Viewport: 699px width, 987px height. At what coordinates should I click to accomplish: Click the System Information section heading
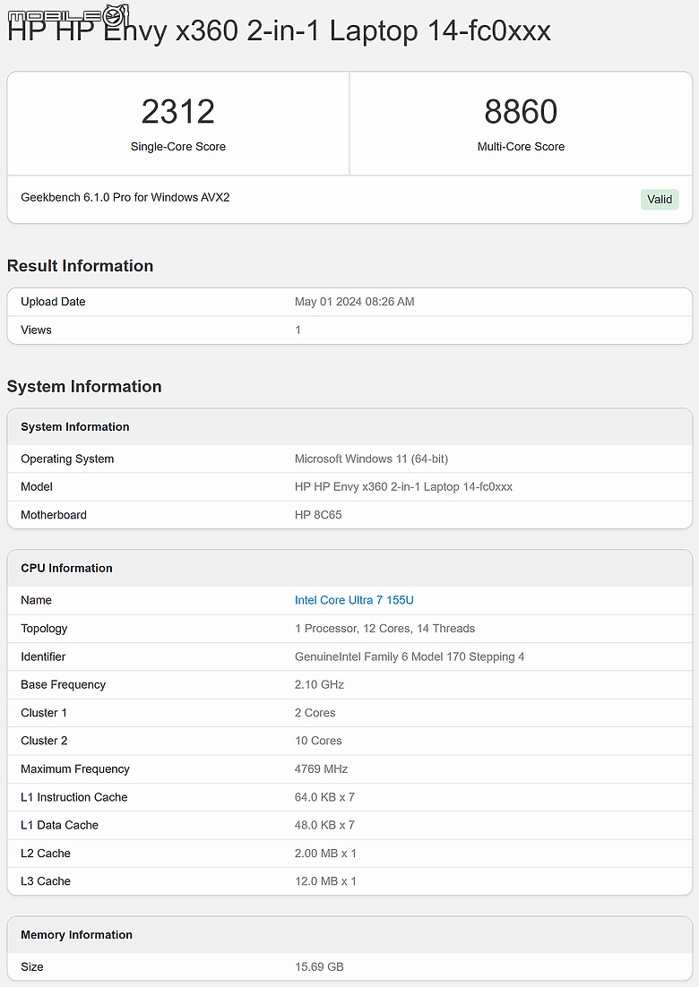point(84,387)
